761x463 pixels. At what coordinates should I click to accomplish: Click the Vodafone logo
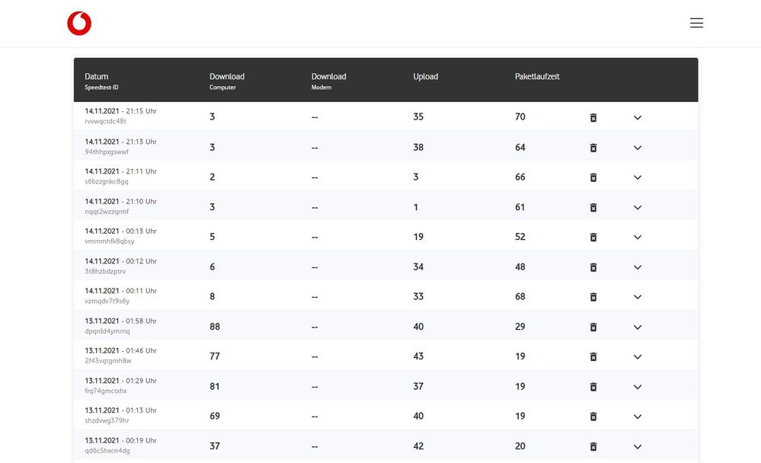(79, 24)
